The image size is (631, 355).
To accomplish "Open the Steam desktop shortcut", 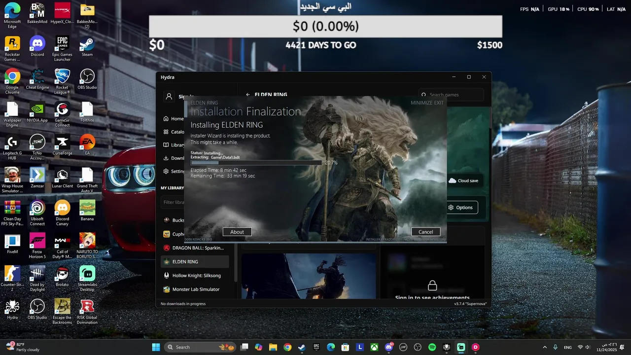I will click(87, 46).
